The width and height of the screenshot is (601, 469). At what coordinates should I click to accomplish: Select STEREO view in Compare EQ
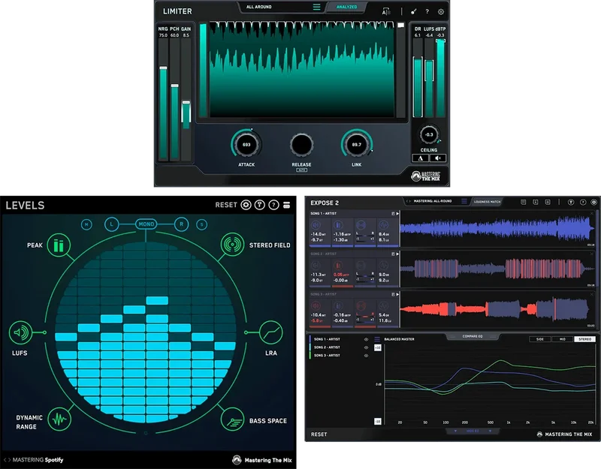(585, 339)
